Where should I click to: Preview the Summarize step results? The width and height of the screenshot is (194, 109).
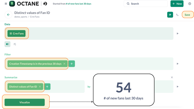tap(178, 87)
